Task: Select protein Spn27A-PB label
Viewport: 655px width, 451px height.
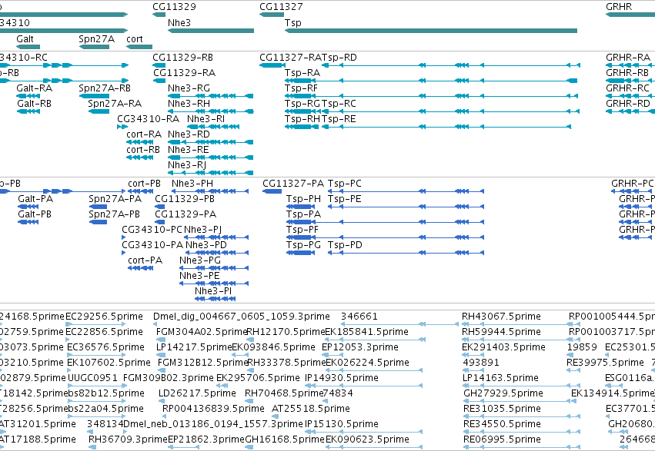Action: click(x=114, y=214)
